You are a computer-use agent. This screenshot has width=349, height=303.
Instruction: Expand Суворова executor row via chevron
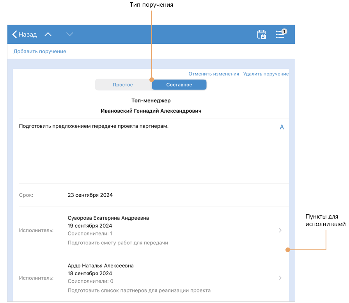click(280, 230)
